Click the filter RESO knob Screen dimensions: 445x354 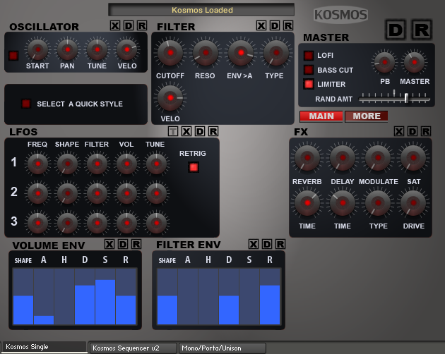click(x=206, y=53)
